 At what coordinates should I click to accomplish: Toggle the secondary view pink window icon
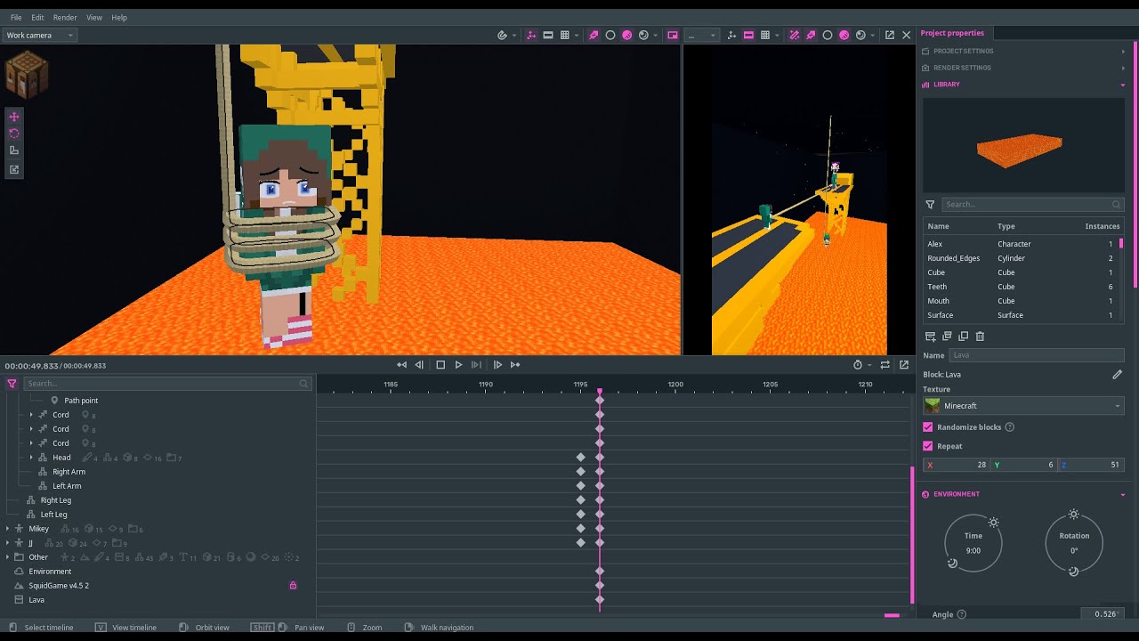pyautogui.click(x=673, y=36)
